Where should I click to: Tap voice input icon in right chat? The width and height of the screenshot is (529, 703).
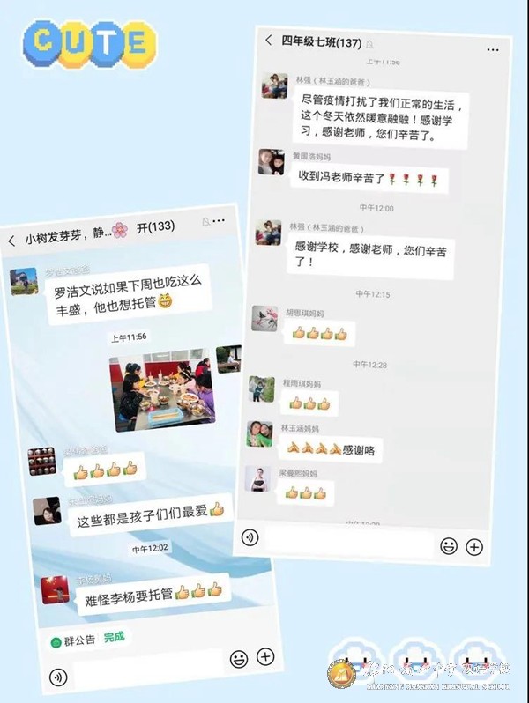coord(250,536)
